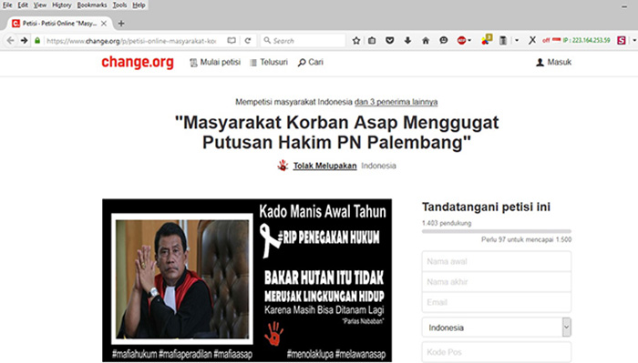
Task: Click Cari search link
Action: 311,62
